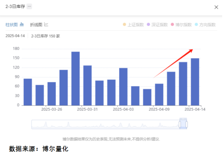Image resolution: width=223 pixels, height=155 pixels.
Task: Click the bar chart icon next to 柱状图
Action: pos(22,25)
